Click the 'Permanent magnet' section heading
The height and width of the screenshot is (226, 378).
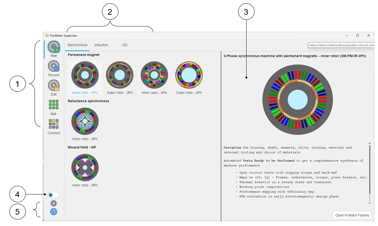[x=84, y=55]
